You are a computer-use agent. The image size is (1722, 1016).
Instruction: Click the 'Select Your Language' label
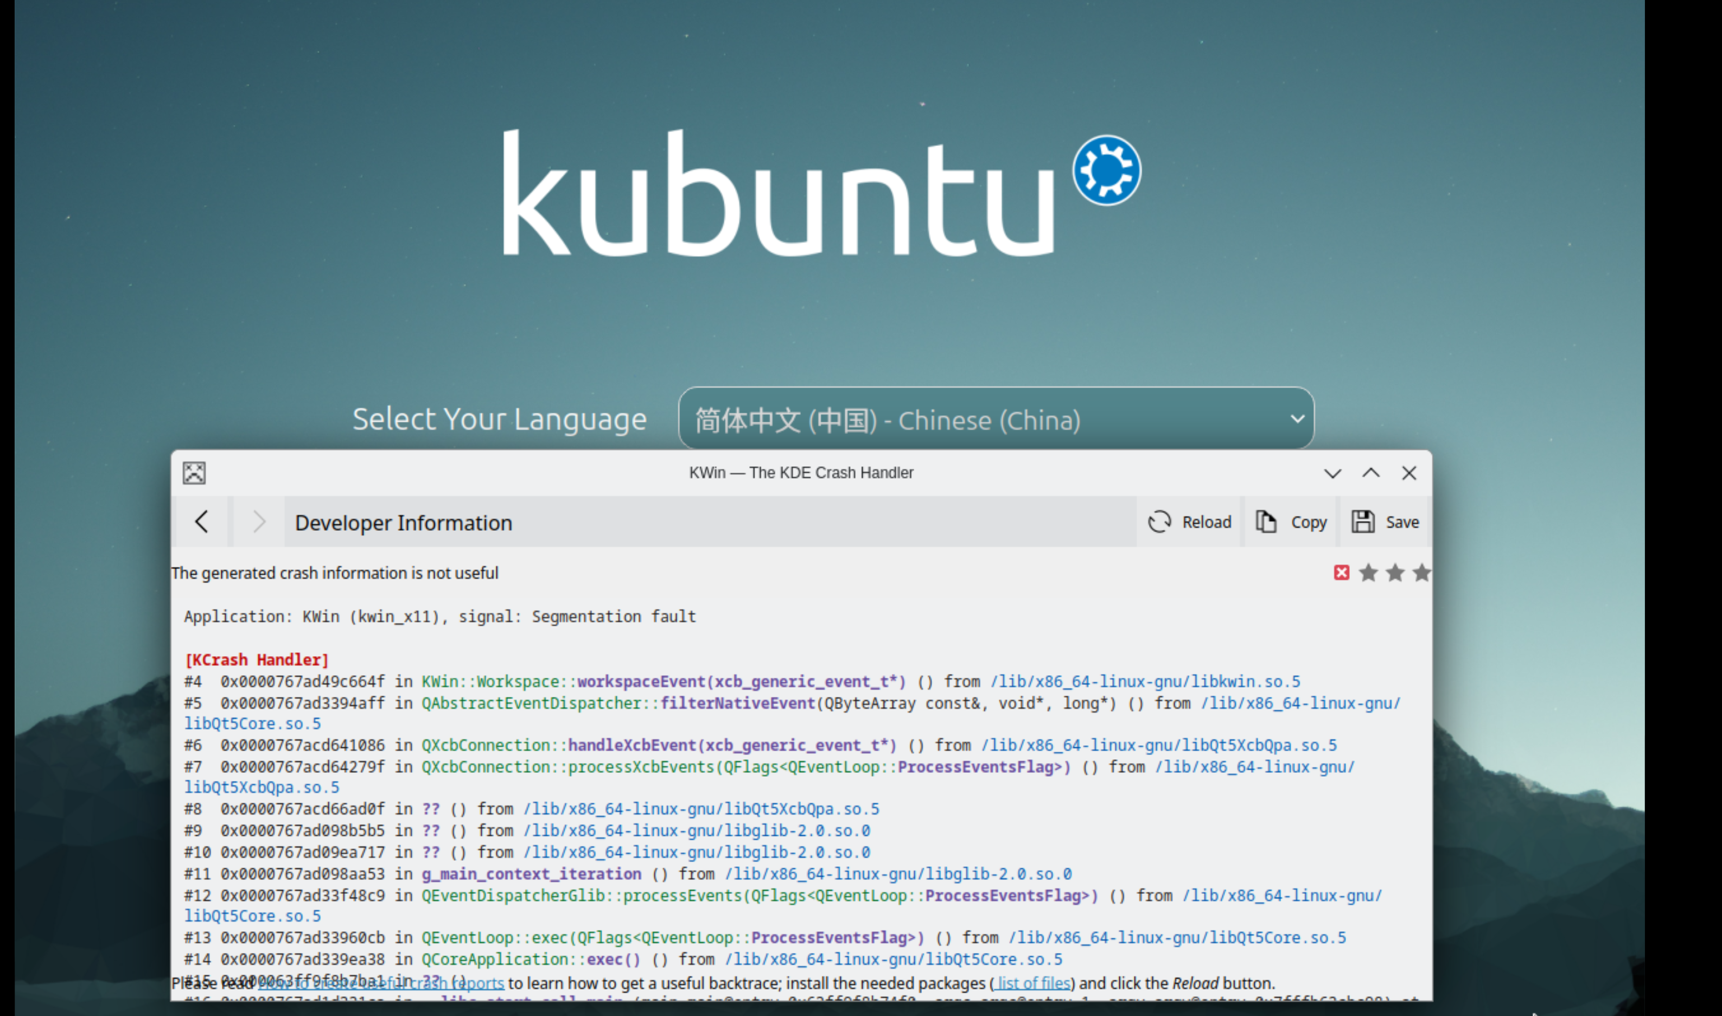[500, 419]
